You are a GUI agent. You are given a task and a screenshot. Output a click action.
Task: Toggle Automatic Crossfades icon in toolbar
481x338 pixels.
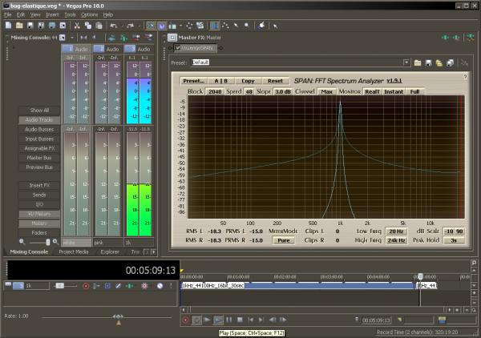161,26
